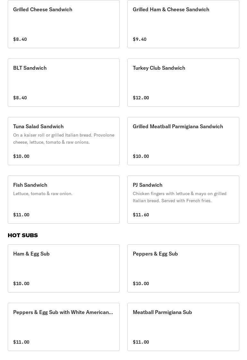Click the Tuna Salad Sandwich description text
247x360 pixels.
point(64,139)
